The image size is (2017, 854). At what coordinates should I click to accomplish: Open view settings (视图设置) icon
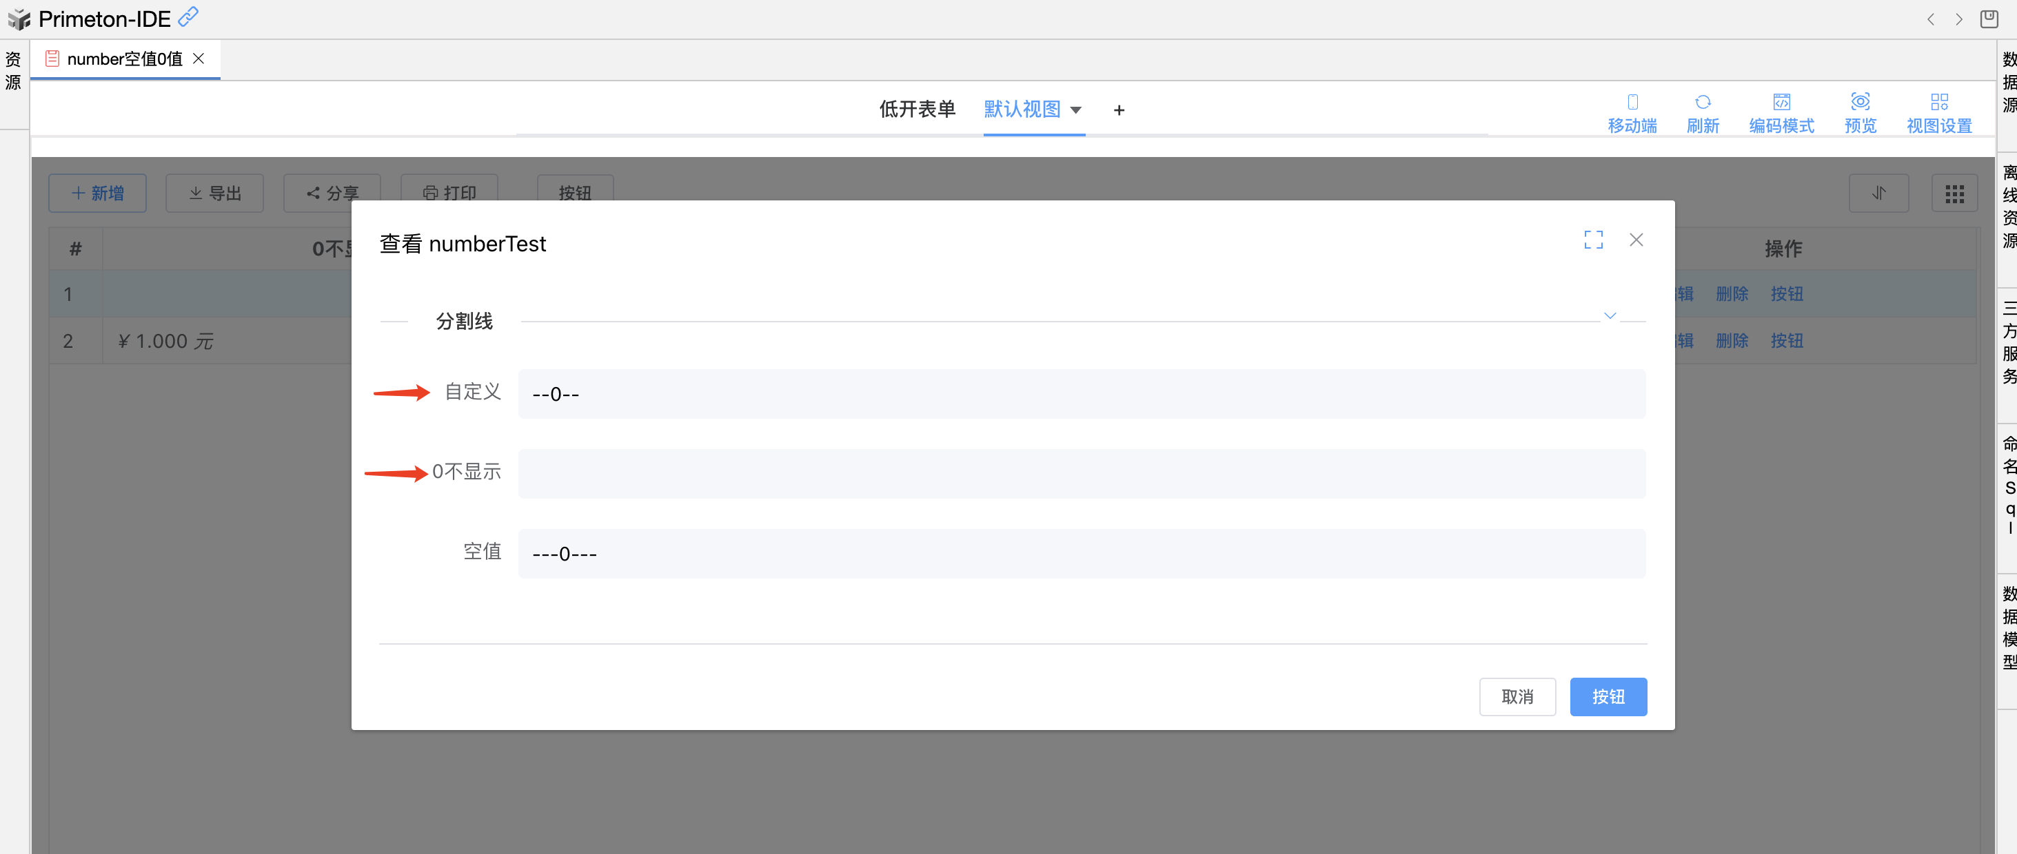pos(1938,103)
